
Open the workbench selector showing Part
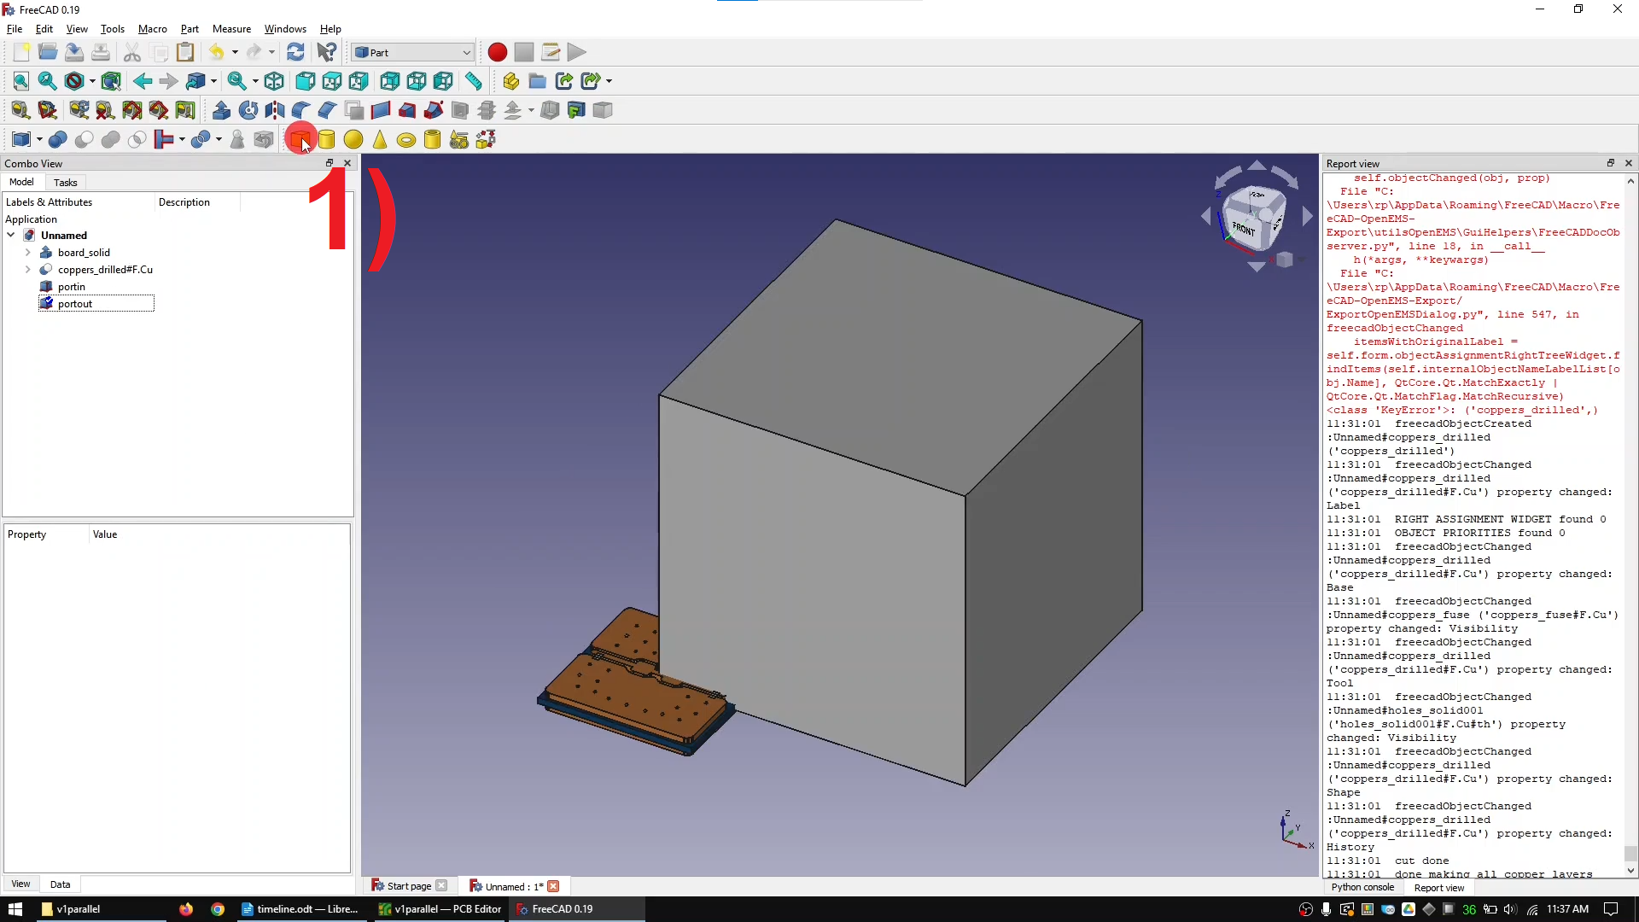pyautogui.click(x=412, y=52)
